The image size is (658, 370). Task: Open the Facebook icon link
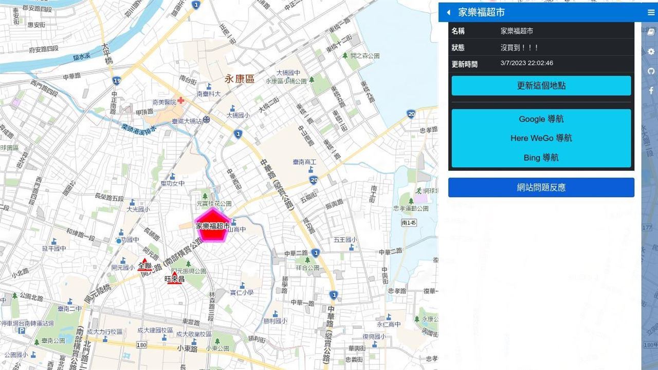click(651, 90)
